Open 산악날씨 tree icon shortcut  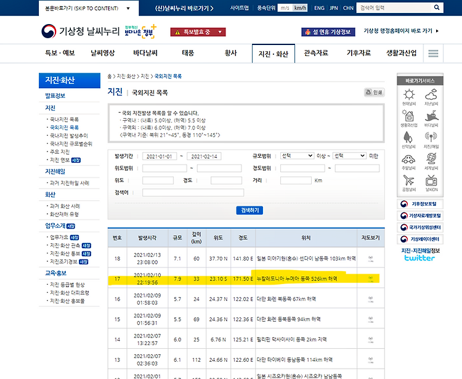tap(408, 140)
